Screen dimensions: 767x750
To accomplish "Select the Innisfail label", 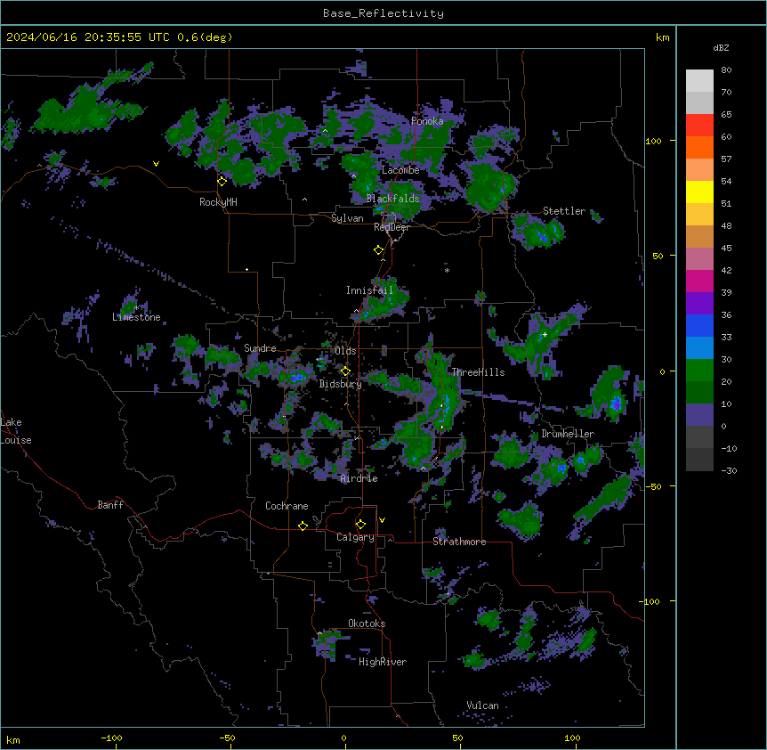I will [x=369, y=290].
